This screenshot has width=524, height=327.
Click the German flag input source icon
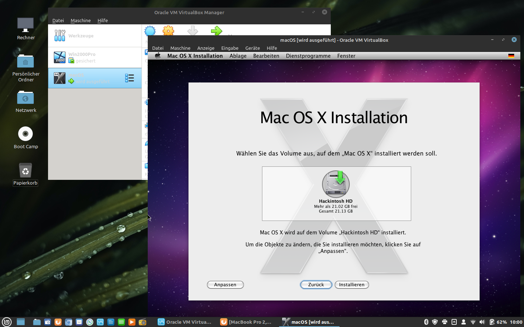click(511, 56)
